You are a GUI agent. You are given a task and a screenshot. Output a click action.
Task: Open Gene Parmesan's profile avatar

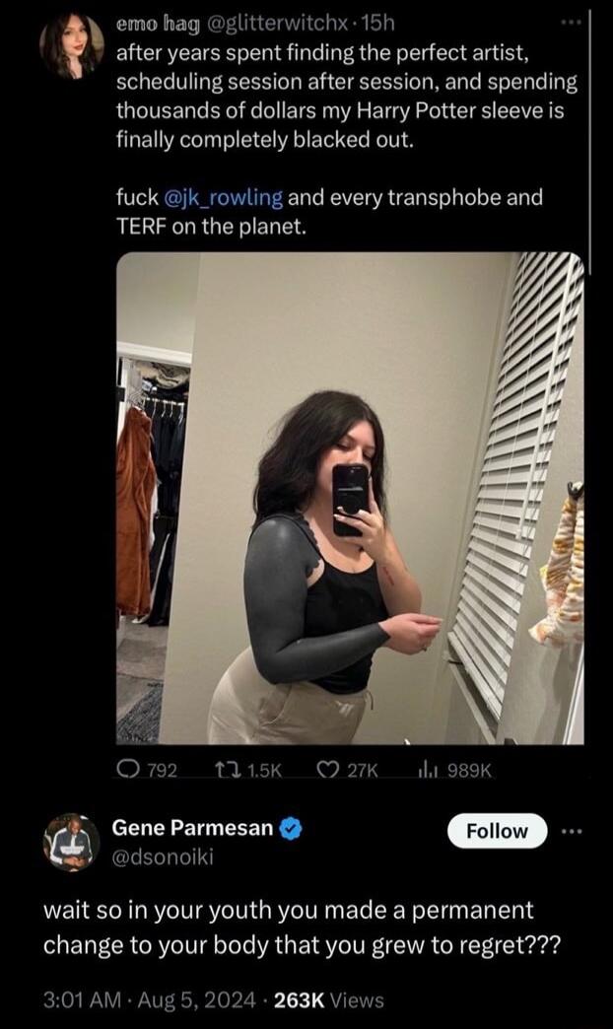(x=72, y=843)
